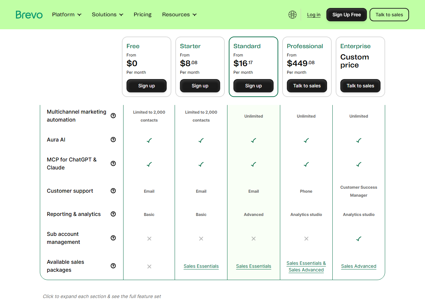Show help for Multichannel marketing automation
Screen dimensions: 425x299
(113, 116)
